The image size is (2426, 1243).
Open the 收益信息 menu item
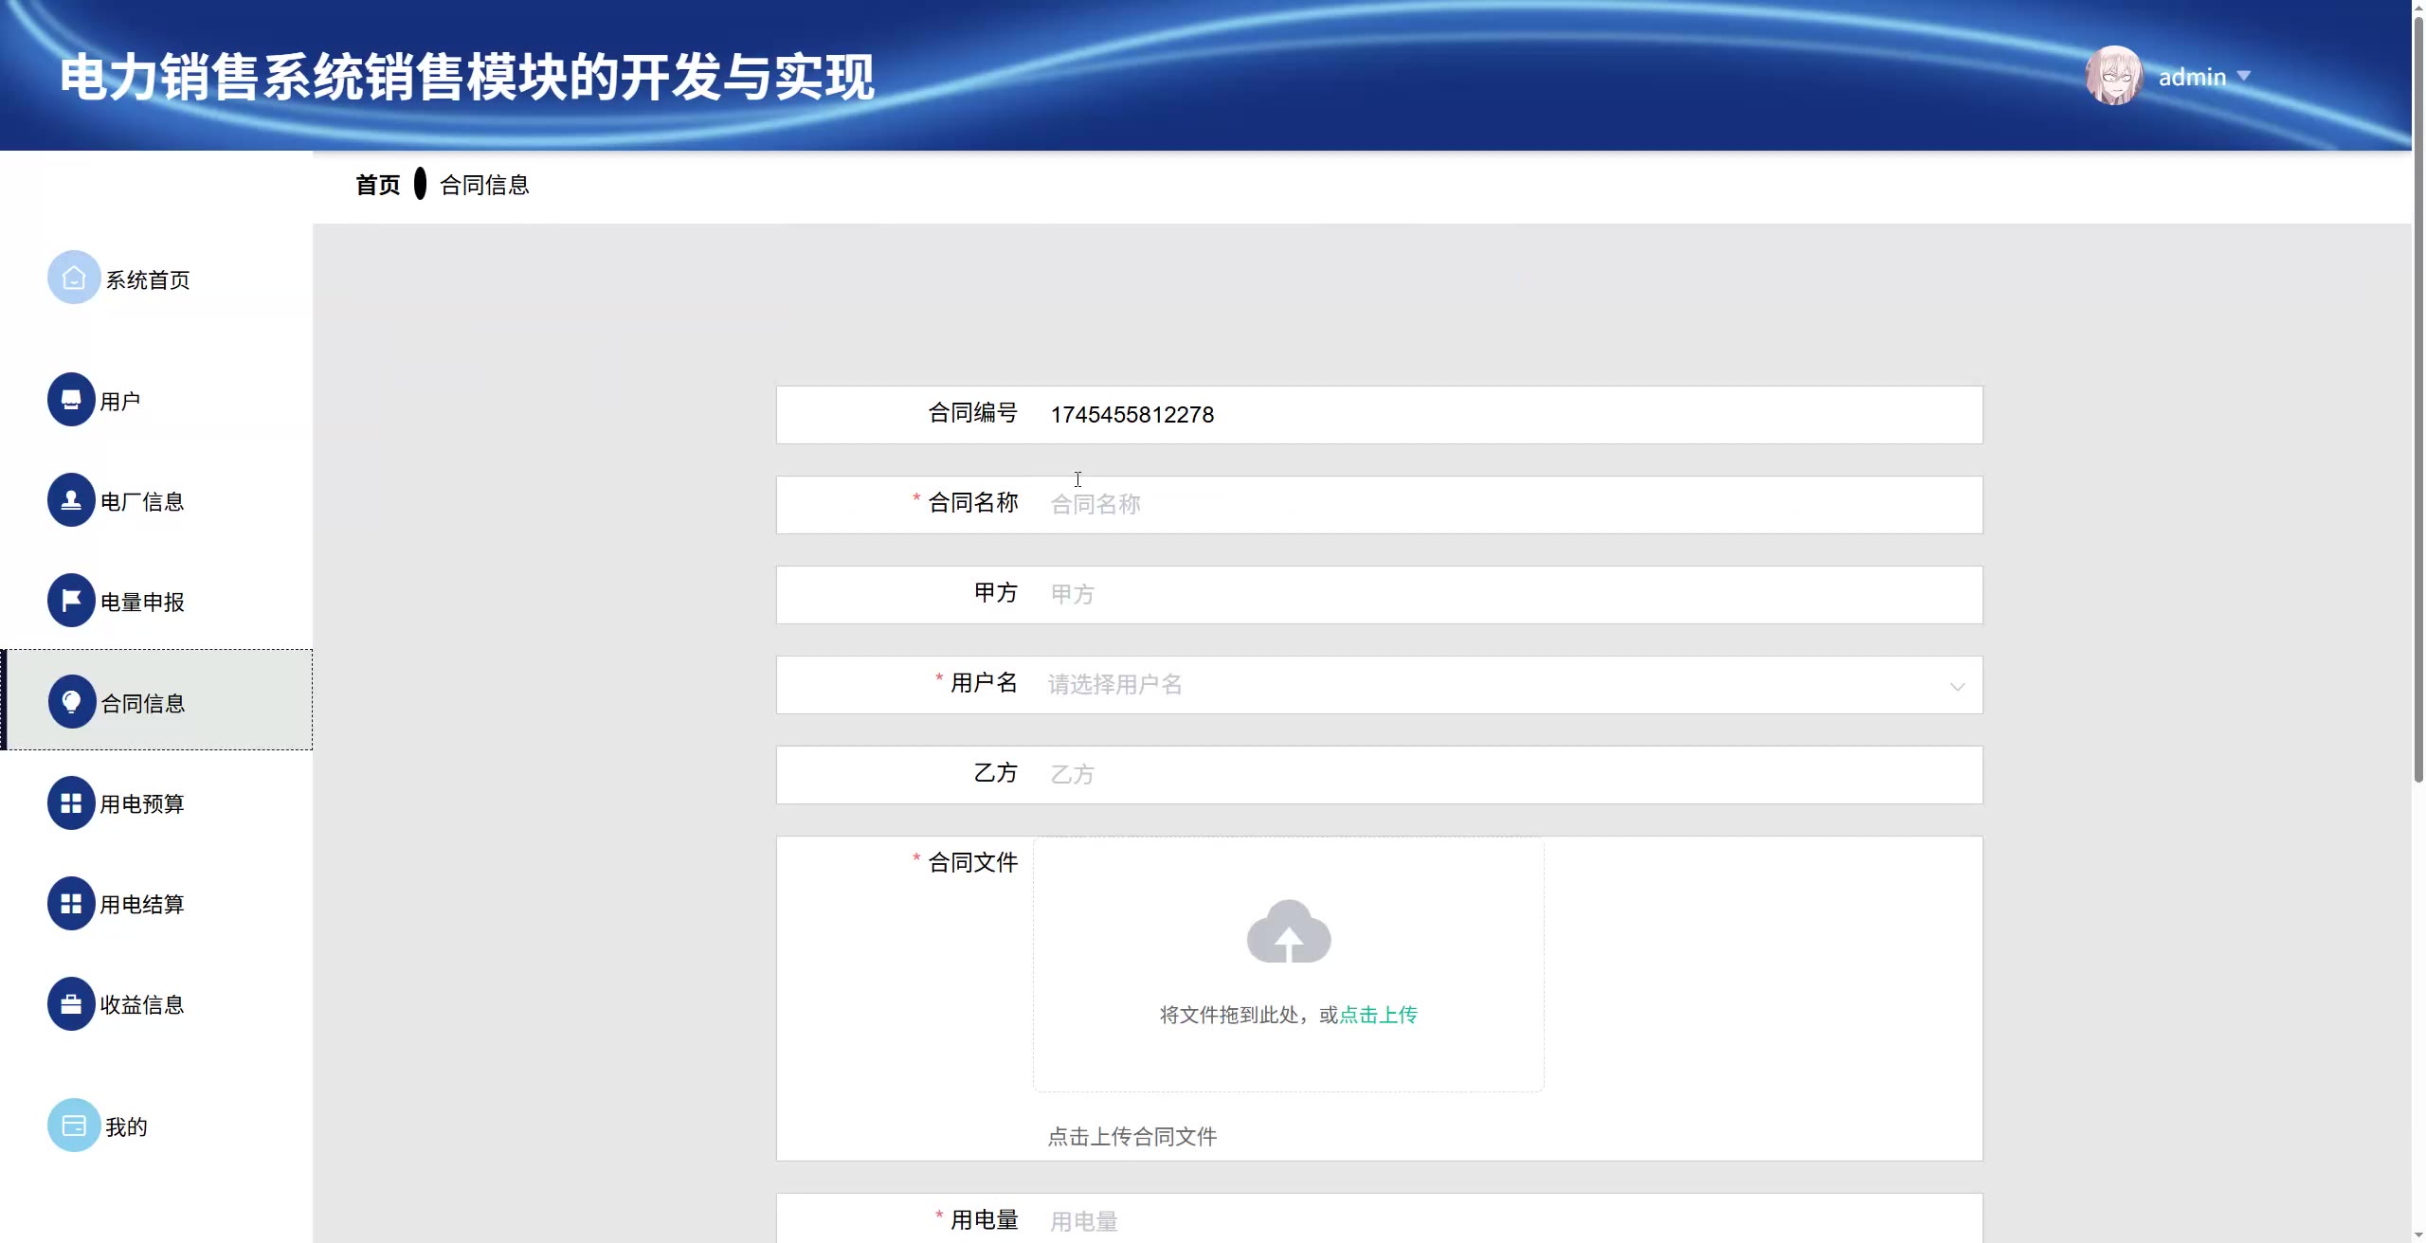click(x=142, y=1005)
